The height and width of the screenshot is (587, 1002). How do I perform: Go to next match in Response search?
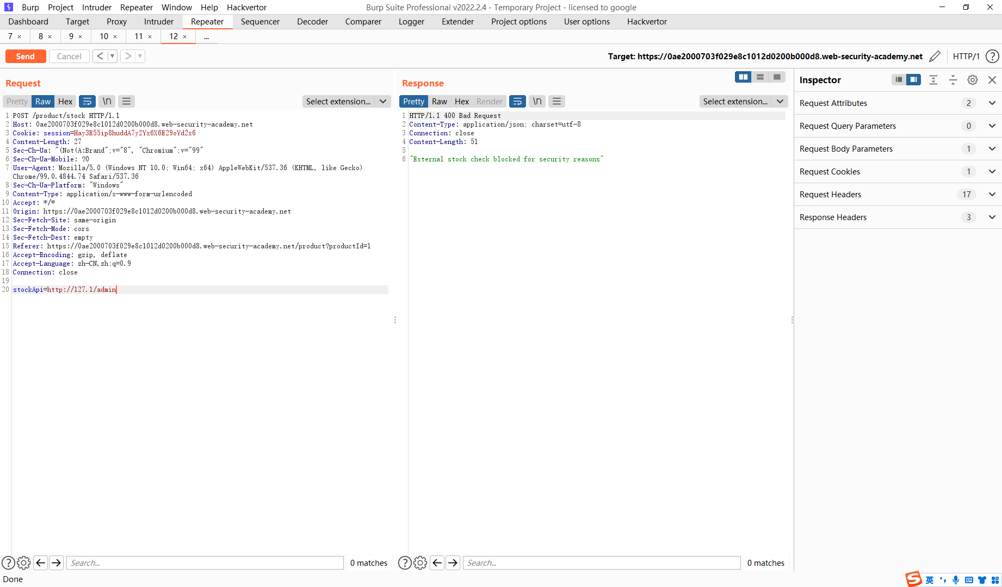(453, 563)
